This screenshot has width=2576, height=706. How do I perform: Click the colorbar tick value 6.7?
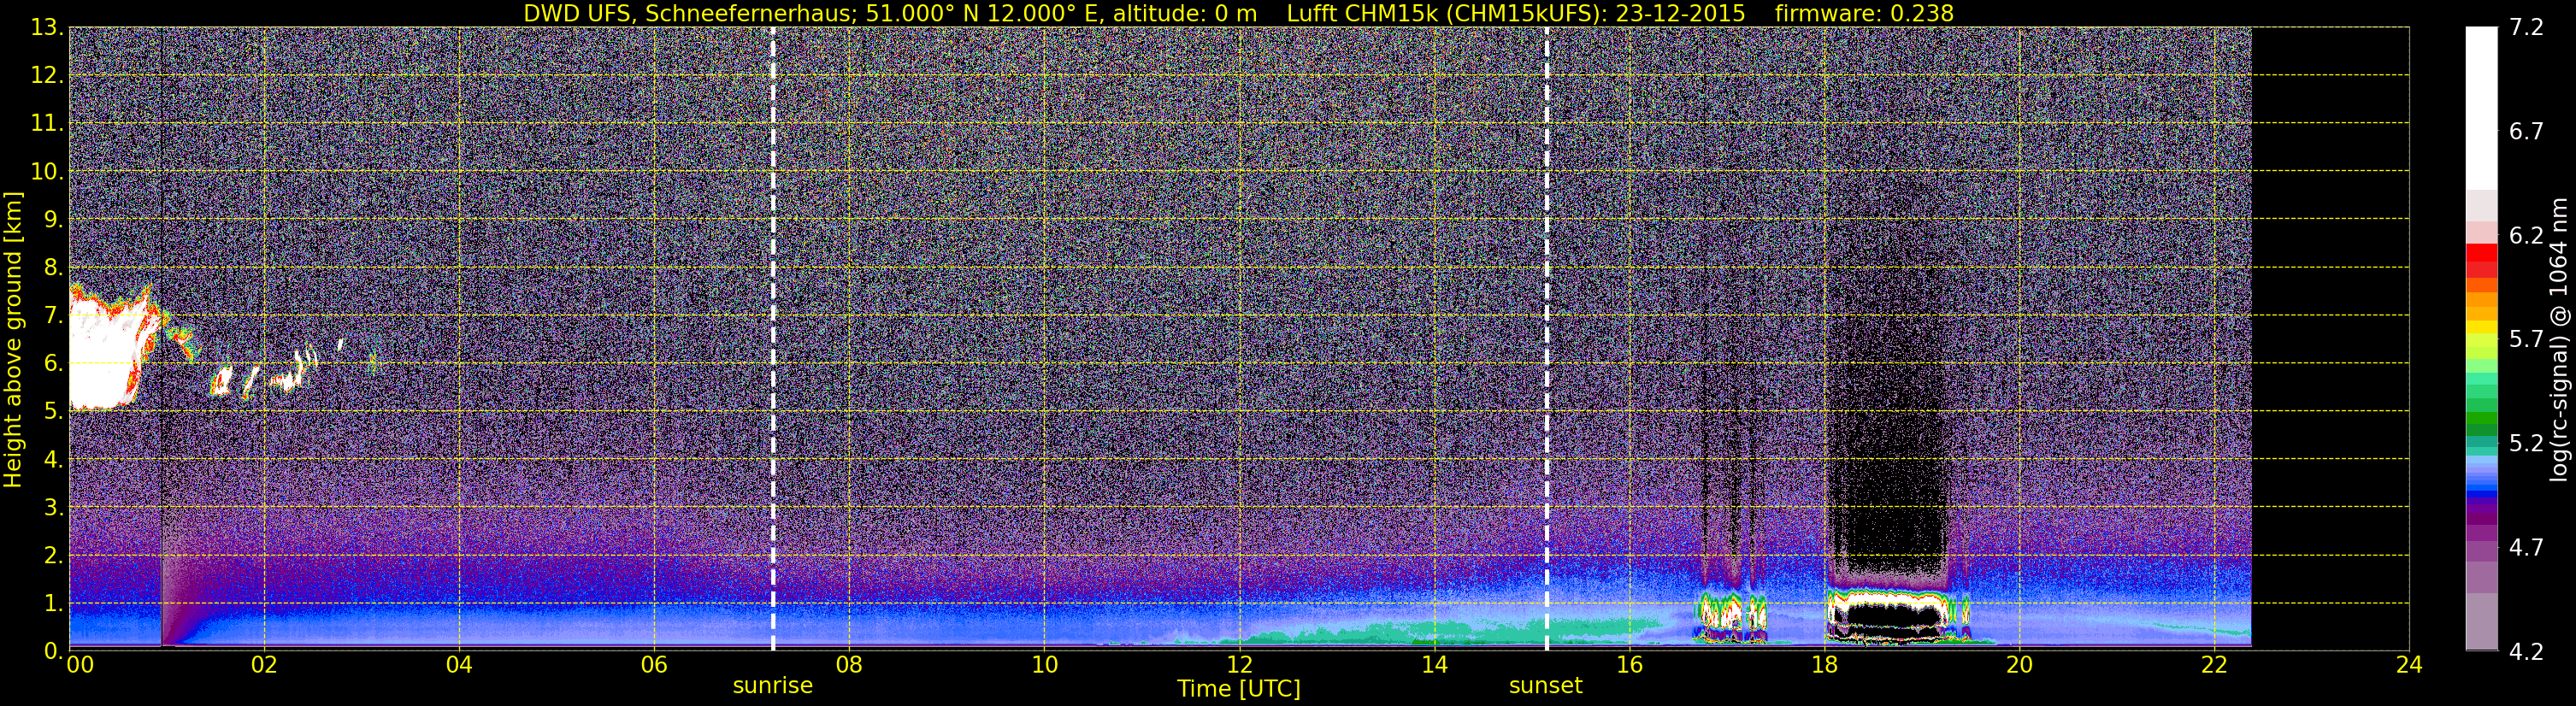2526,132
